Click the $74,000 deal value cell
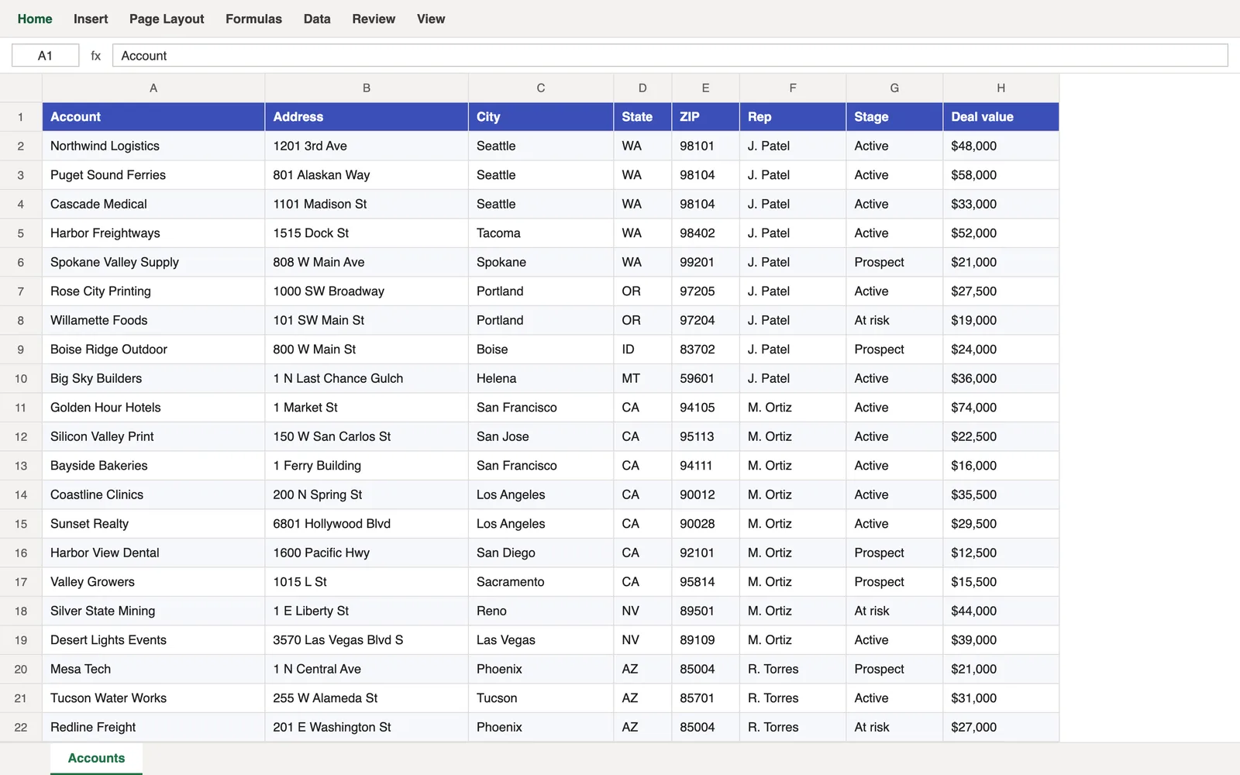This screenshot has height=775, width=1240. tap(1001, 408)
